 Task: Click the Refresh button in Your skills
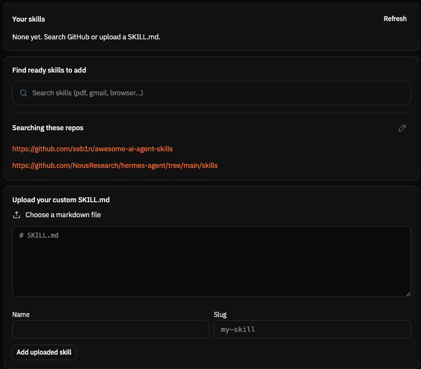tap(394, 19)
